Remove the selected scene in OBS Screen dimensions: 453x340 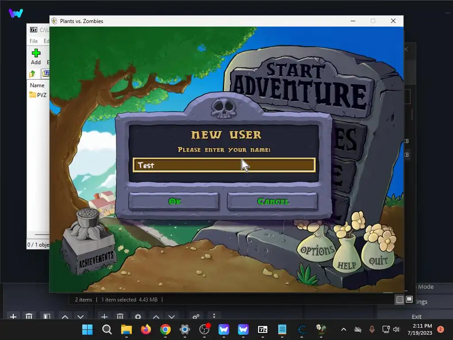coord(29,316)
